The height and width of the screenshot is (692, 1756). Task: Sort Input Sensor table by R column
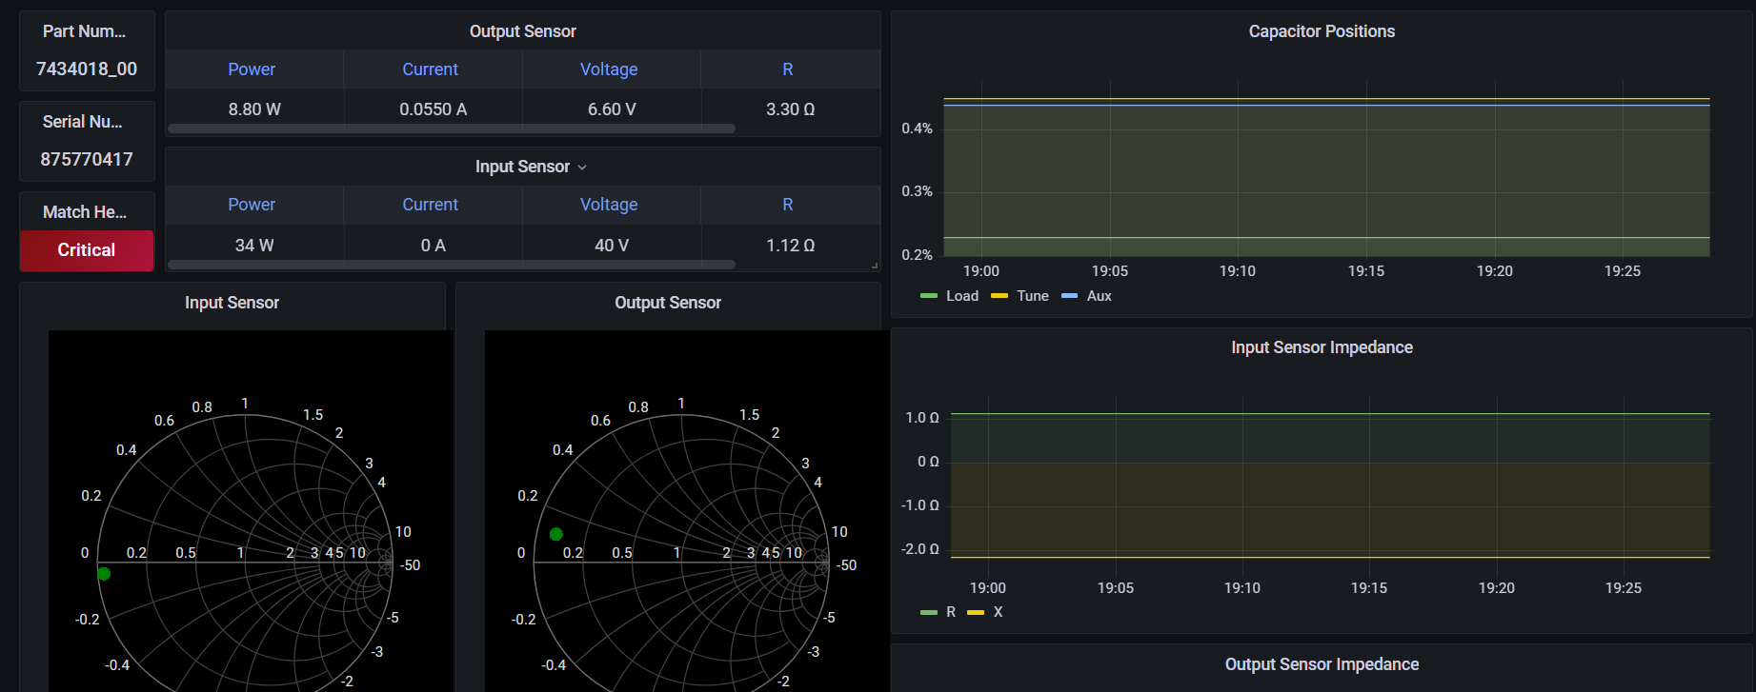pyautogui.click(x=788, y=205)
